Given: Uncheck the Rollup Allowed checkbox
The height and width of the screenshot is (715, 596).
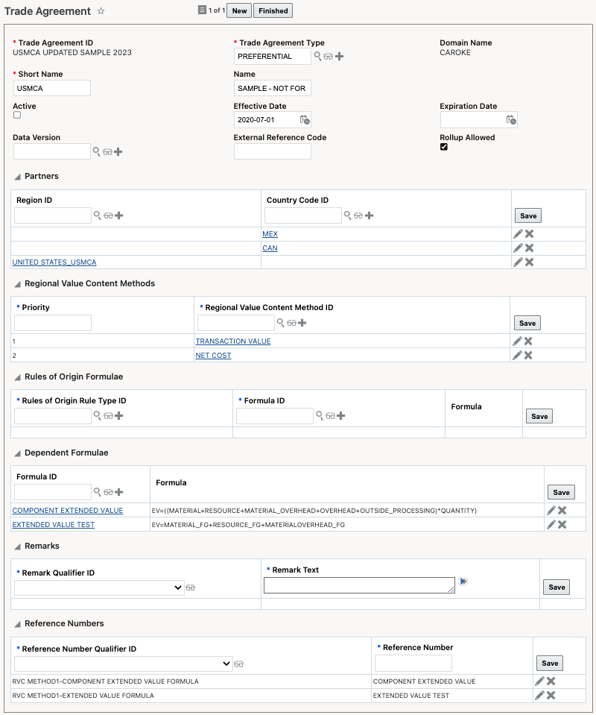Looking at the screenshot, I should coord(444,147).
